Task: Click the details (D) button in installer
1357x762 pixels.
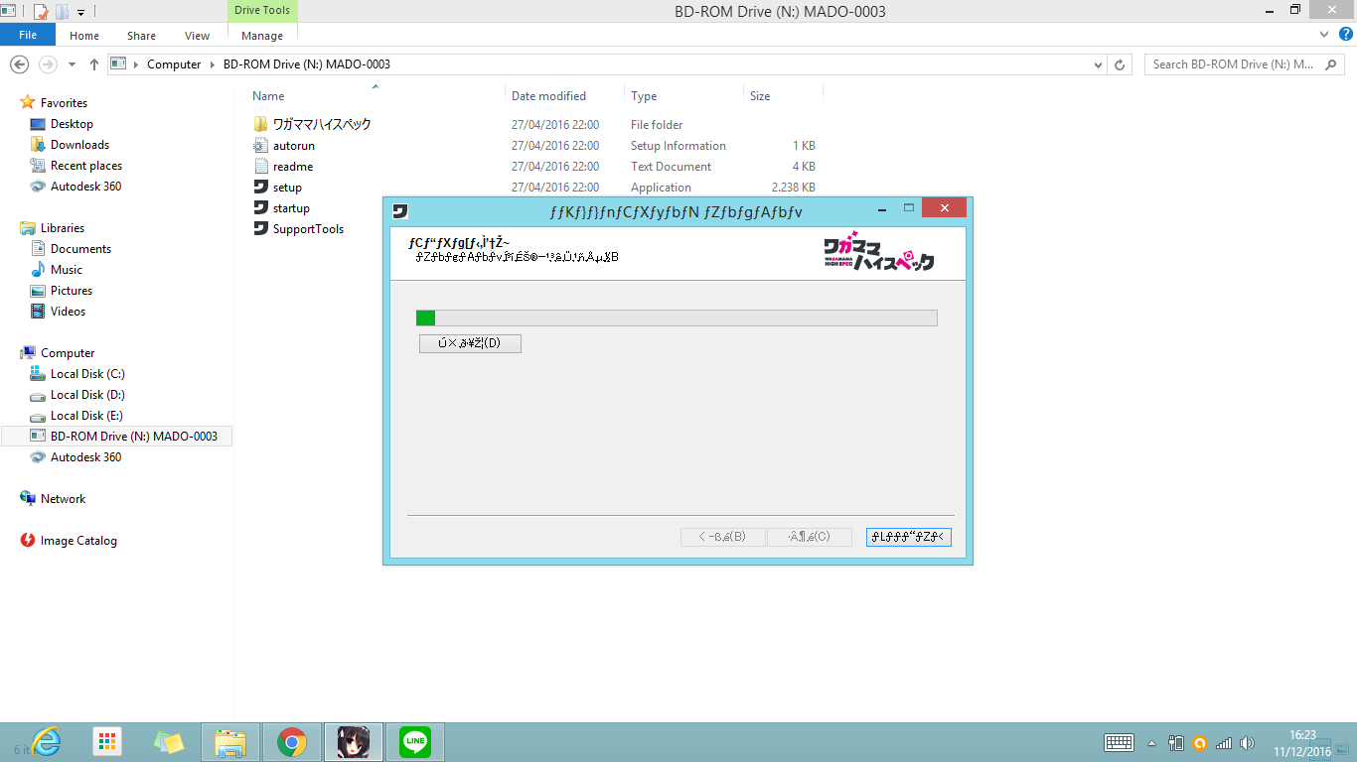Action: click(470, 343)
